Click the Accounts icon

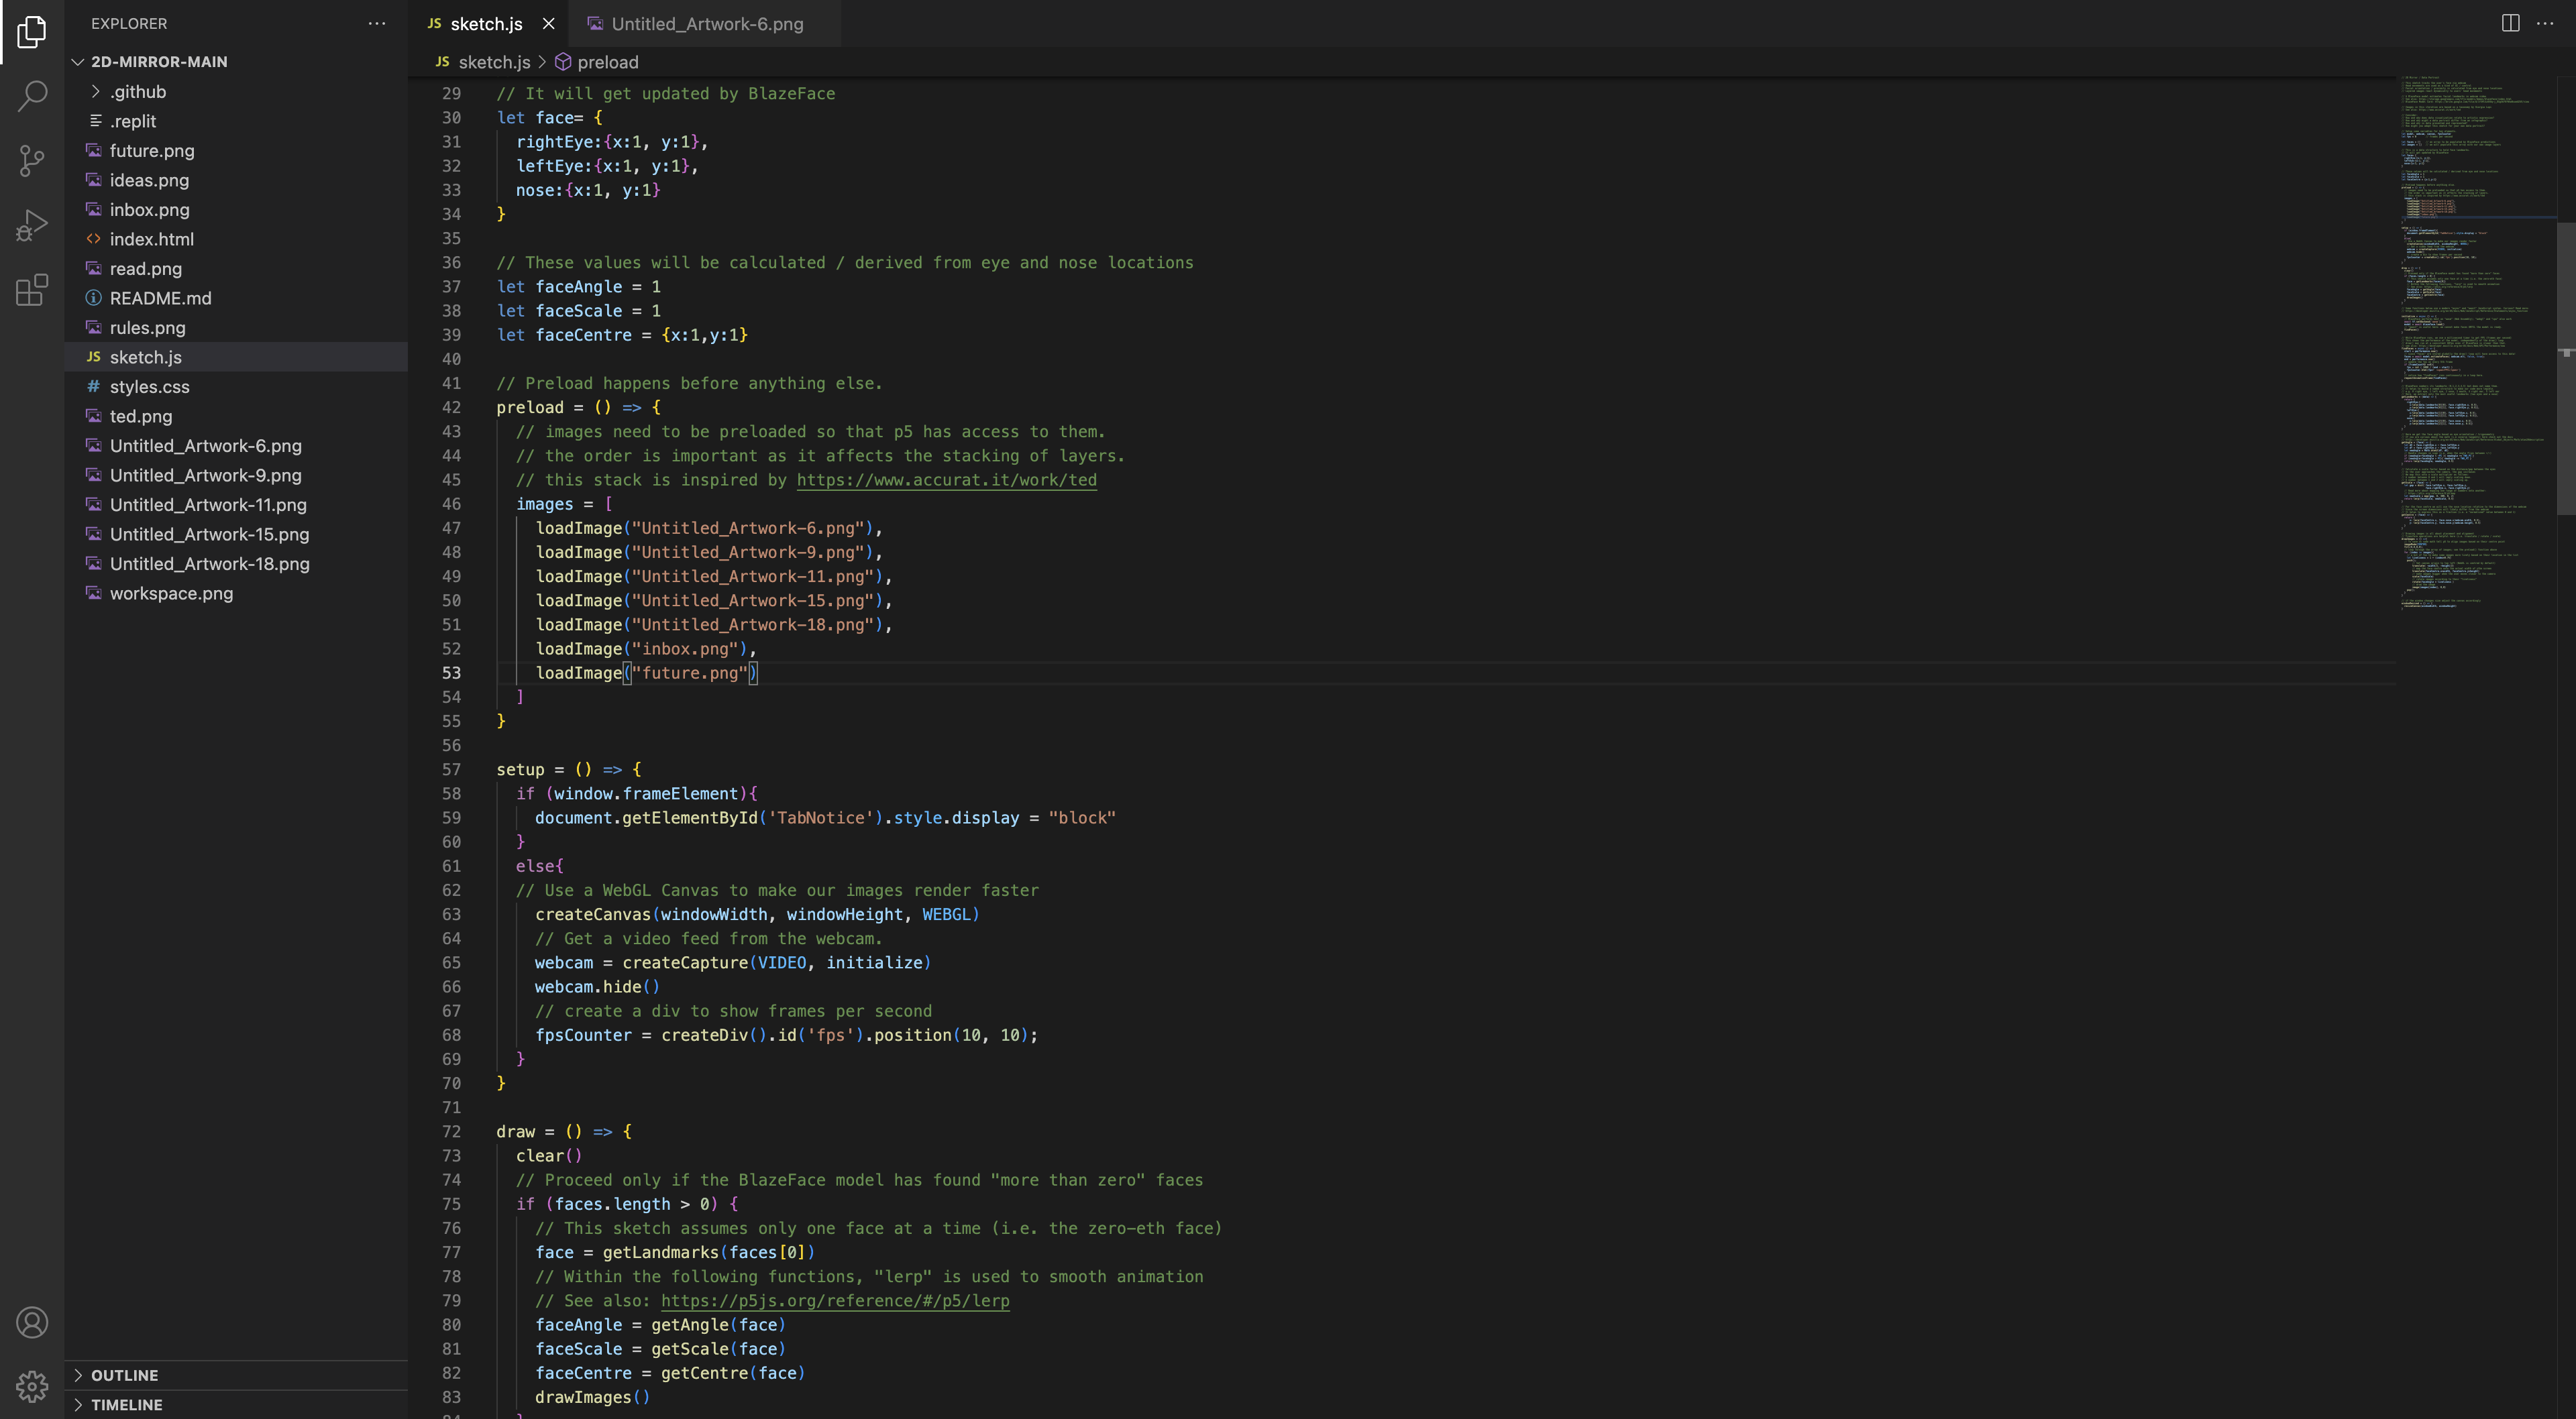pyautogui.click(x=32, y=1323)
